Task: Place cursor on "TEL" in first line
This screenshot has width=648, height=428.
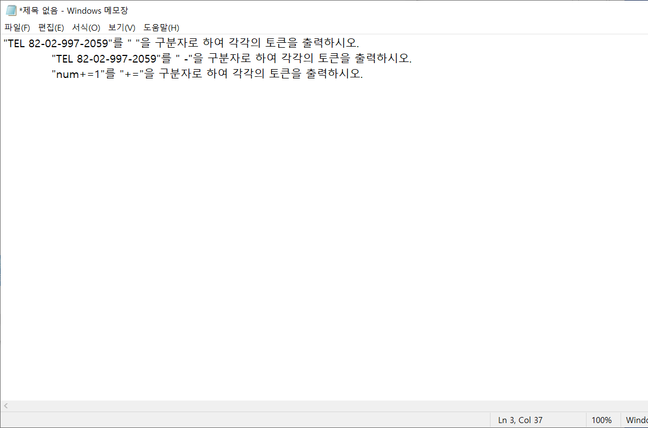Action: pos(16,43)
